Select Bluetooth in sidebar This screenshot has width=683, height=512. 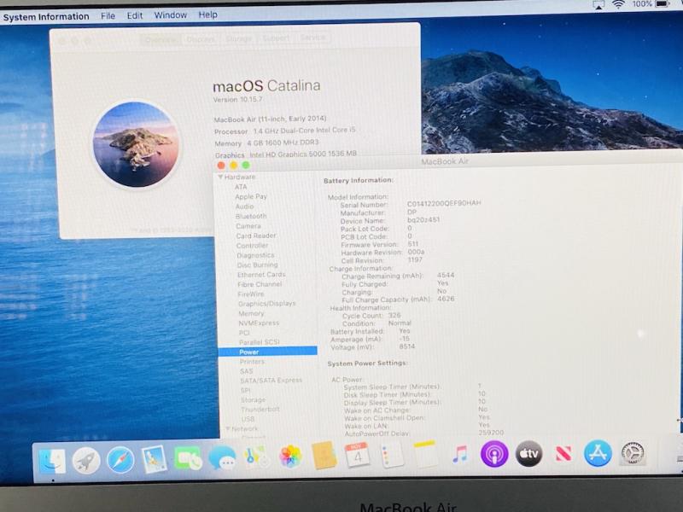pos(251,216)
